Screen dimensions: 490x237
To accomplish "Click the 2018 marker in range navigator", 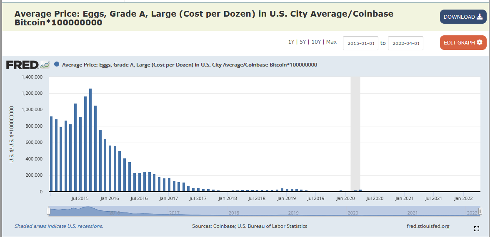I will 234,213.
